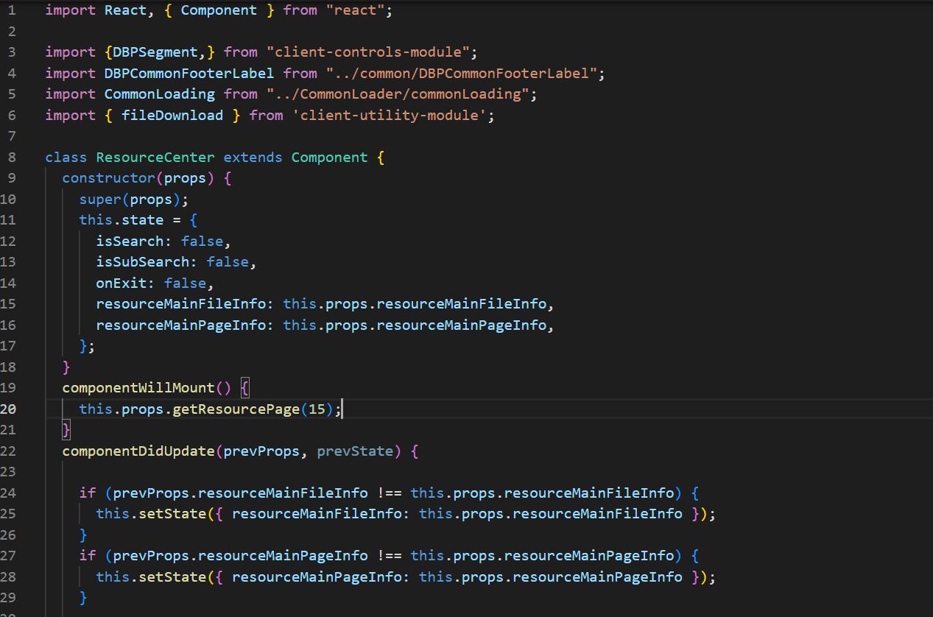Screen dimensions: 933x617
Task: Click the "../common/DBPCommonFooterLabel" path string
Action: coord(461,74)
